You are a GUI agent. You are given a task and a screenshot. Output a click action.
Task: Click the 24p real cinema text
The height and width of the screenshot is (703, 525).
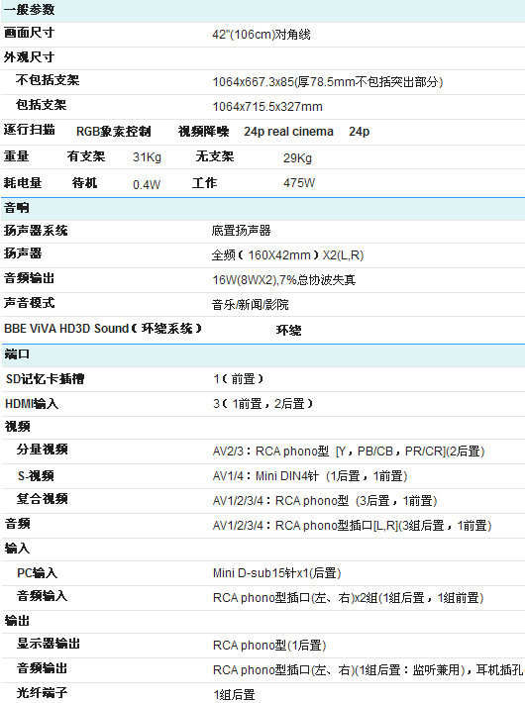[288, 132]
